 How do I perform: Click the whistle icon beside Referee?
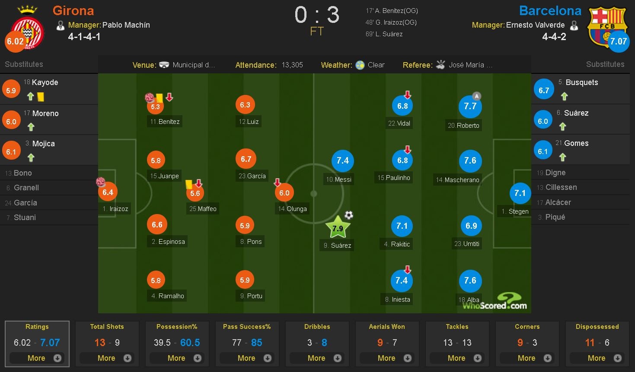click(x=440, y=65)
